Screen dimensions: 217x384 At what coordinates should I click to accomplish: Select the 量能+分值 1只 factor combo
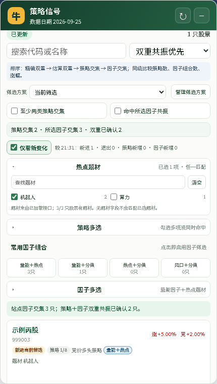click(x=83, y=268)
